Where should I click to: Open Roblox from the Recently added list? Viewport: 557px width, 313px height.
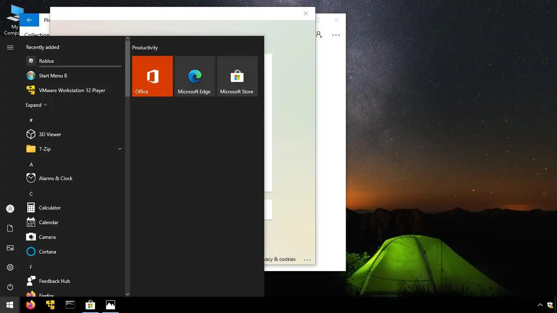coord(74,61)
